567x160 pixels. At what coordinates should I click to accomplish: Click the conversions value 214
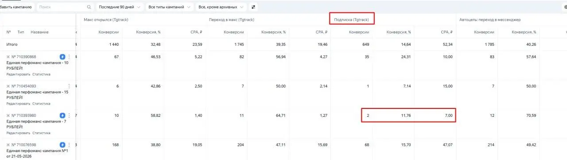pos(491,145)
